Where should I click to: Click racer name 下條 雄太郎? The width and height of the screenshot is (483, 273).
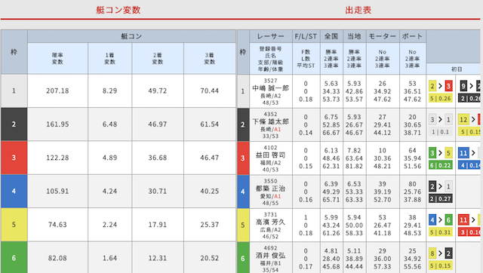click(x=270, y=121)
